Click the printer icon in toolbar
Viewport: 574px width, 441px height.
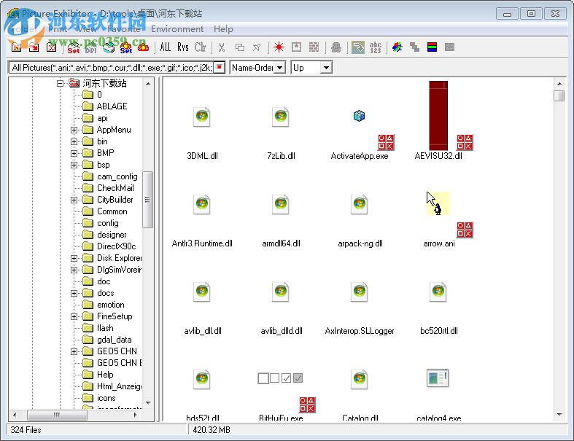tap(109, 47)
